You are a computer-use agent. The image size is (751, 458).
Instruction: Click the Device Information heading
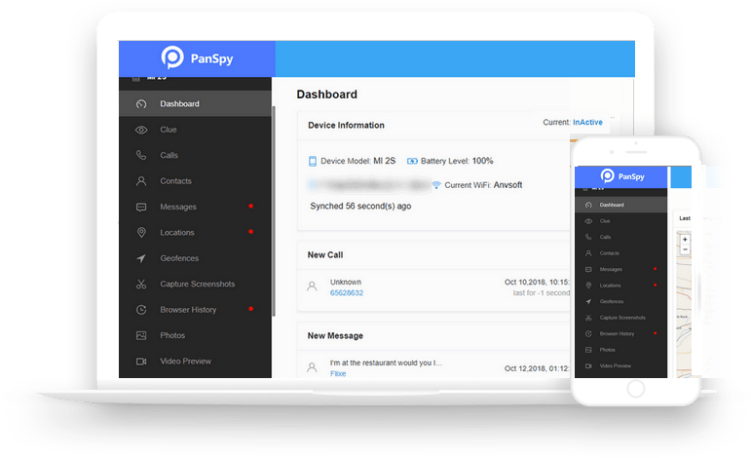pos(347,125)
